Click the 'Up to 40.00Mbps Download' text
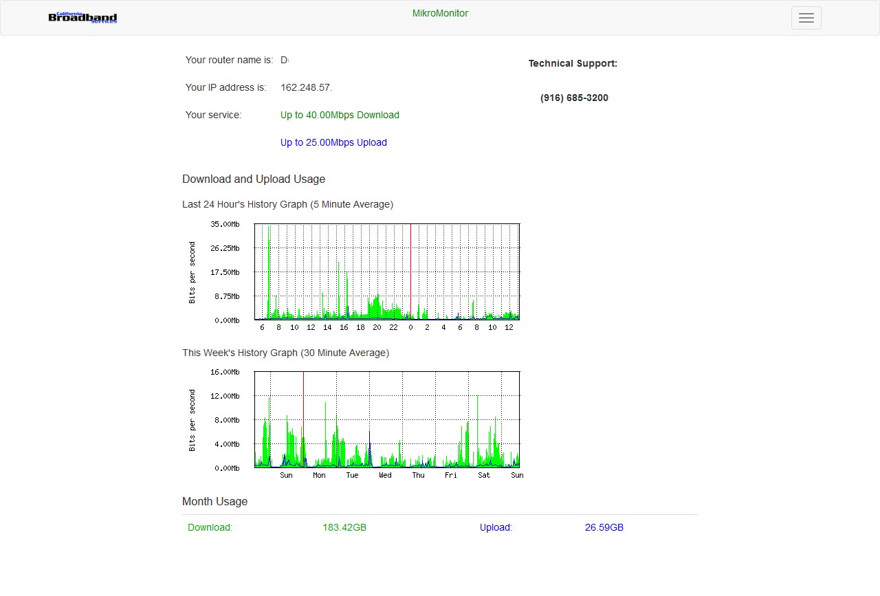 point(340,115)
